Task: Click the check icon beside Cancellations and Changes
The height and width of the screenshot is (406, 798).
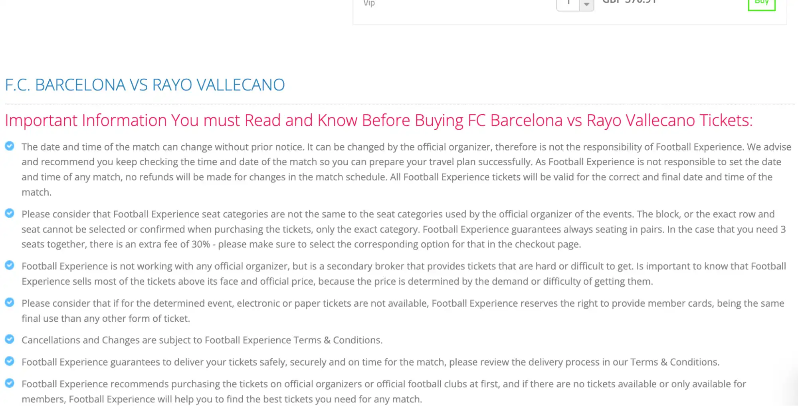Action: (10, 339)
